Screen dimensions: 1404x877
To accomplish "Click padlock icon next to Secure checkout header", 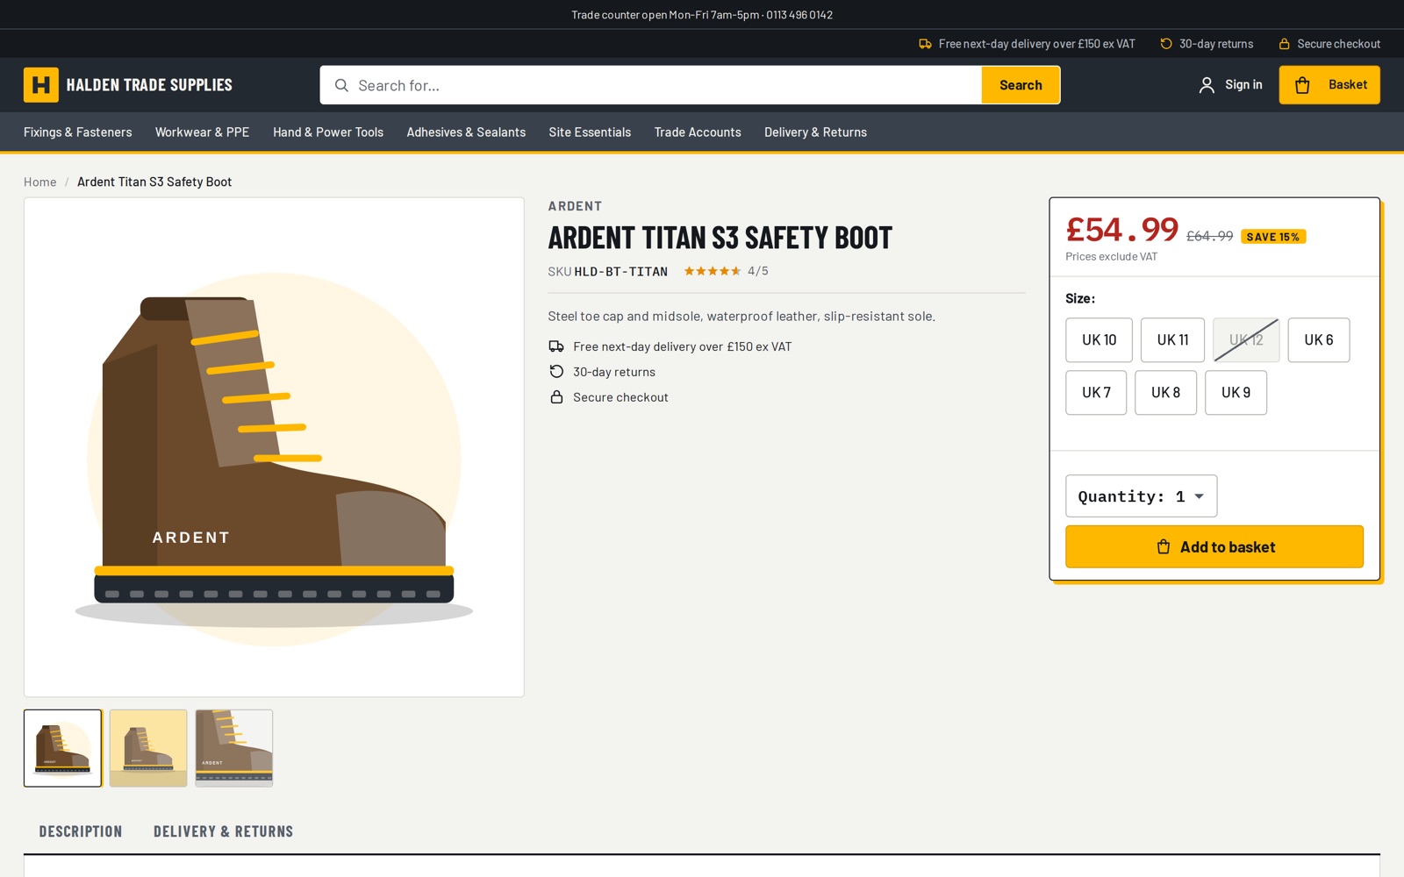I will [1284, 44].
